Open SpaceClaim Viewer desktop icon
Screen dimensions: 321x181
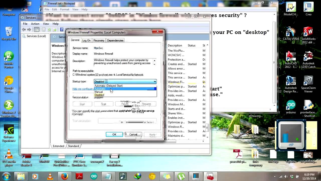point(308,84)
